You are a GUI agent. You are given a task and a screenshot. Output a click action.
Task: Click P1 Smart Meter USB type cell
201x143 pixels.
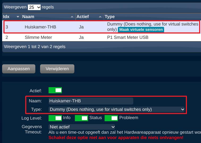128,37
